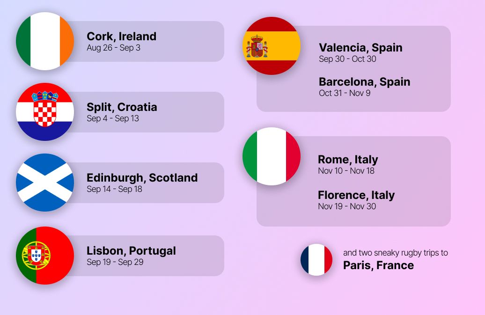This screenshot has width=485, height=315.
Task: Select the Sep 30 - Oct 30 date range
Action: click(347, 59)
